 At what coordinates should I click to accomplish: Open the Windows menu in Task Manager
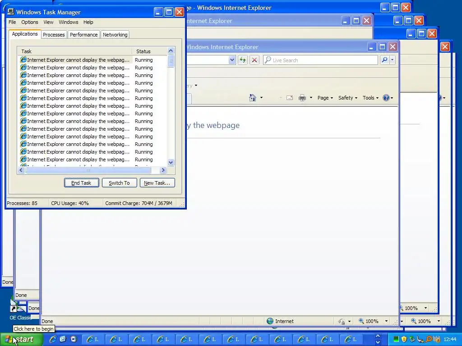(69, 22)
